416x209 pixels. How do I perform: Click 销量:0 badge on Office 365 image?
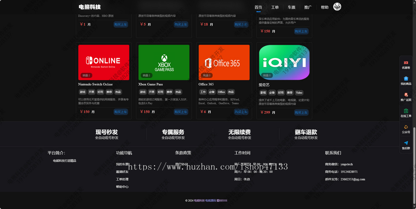click(207, 75)
